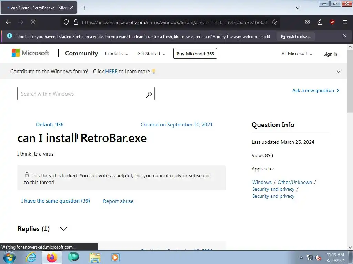Collapse the Replies (1) chevron
This screenshot has height=264, width=353.
(x=63, y=229)
